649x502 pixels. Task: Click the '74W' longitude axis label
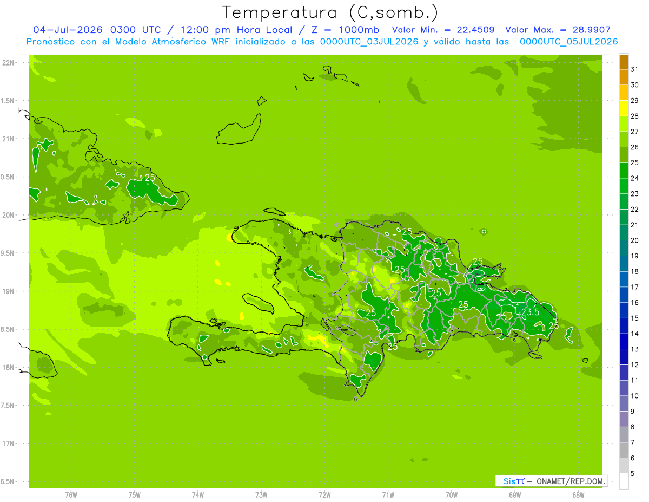tap(198, 495)
